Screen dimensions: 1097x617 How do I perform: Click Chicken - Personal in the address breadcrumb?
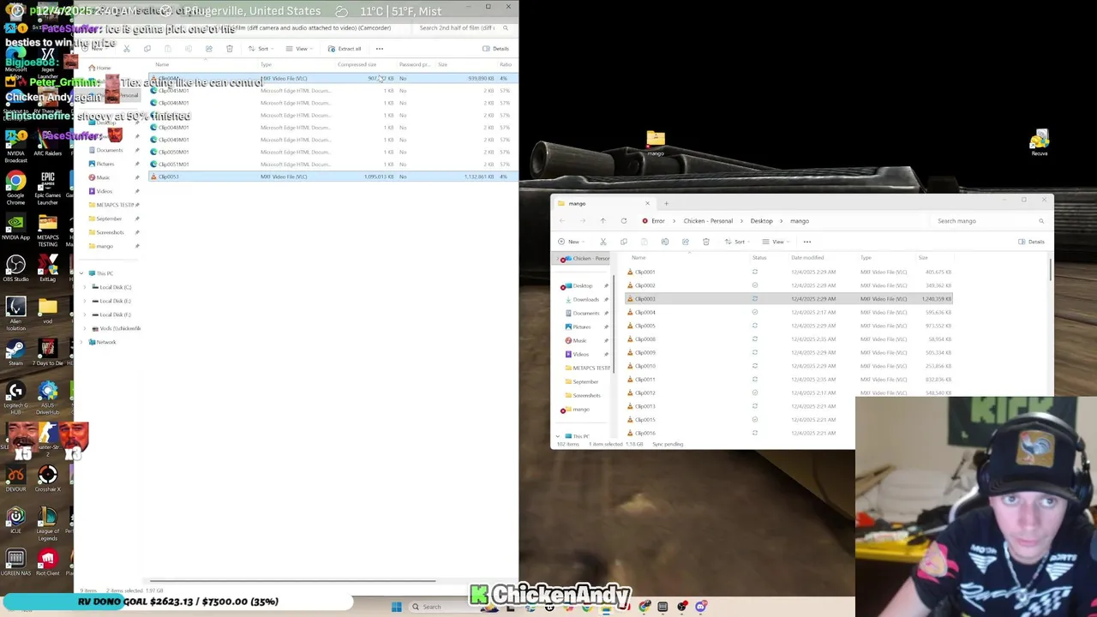click(x=708, y=221)
